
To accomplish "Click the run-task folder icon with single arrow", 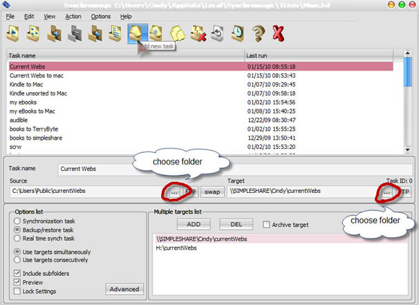I will pyautogui.click(x=12, y=33).
